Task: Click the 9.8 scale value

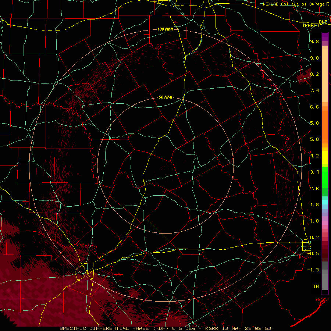Action: click(x=314, y=41)
